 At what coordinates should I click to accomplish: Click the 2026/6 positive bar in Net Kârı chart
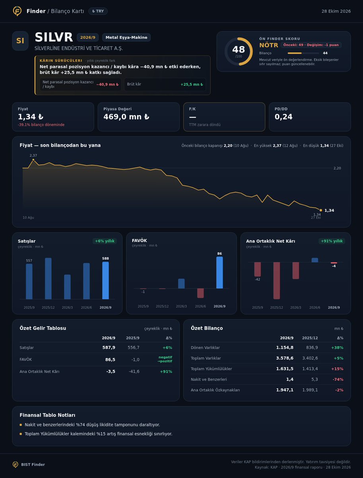point(314,260)
